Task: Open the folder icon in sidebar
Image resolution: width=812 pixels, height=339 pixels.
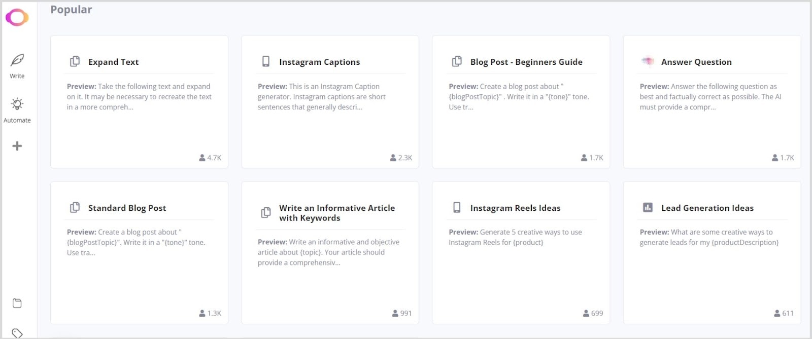Action: point(17,303)
